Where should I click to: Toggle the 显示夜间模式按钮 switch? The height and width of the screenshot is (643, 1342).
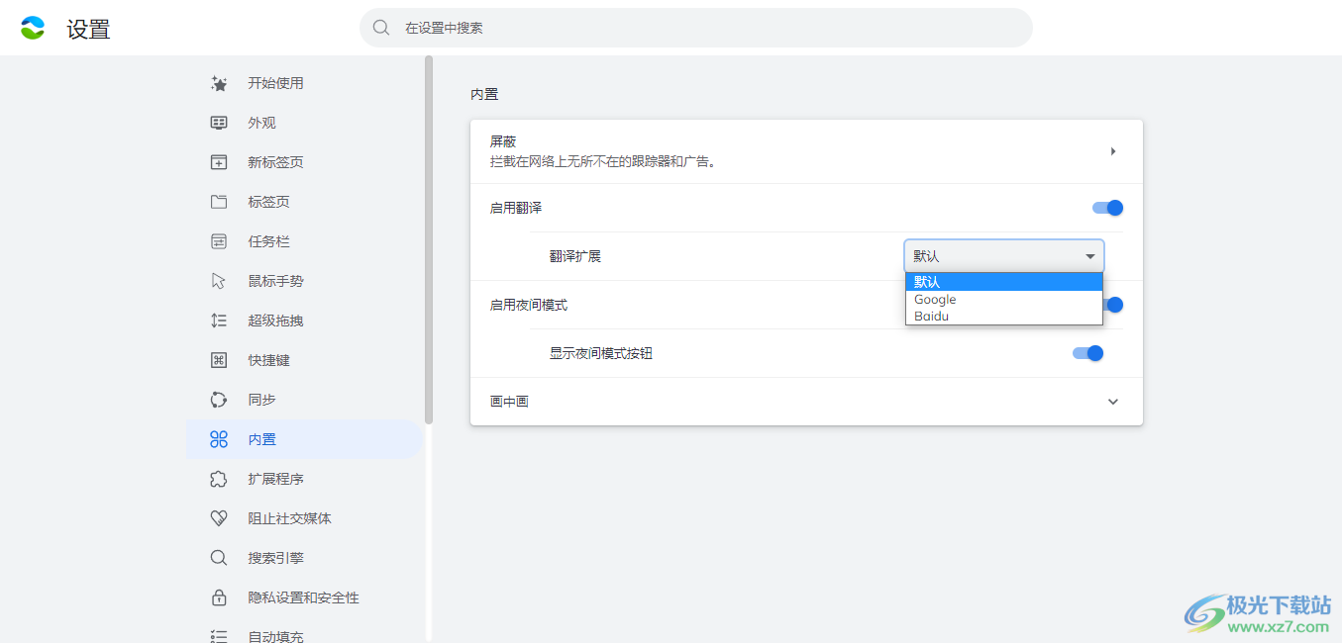tap(1087, 353)
